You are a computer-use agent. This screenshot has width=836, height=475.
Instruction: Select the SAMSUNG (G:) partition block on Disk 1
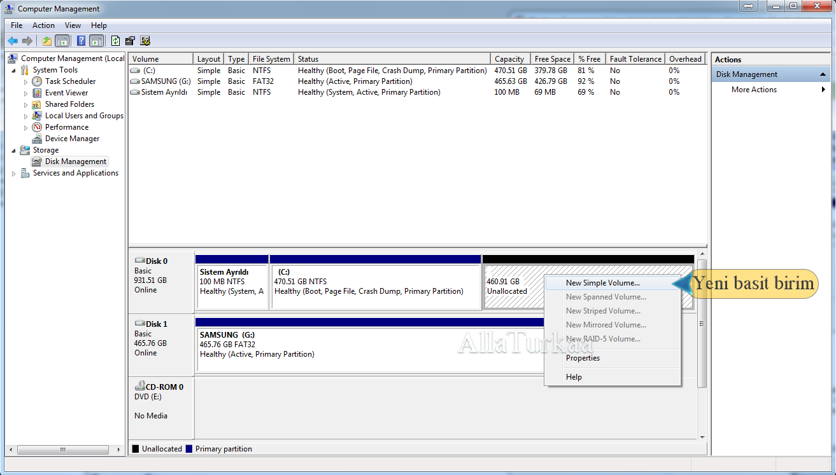click(369, 350)
